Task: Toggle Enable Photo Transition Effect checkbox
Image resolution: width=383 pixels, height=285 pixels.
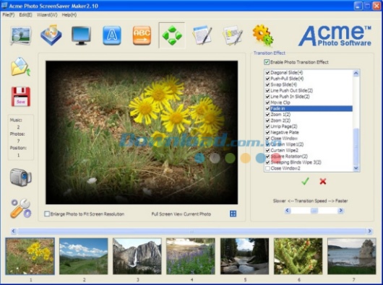Action: (267, 62)
